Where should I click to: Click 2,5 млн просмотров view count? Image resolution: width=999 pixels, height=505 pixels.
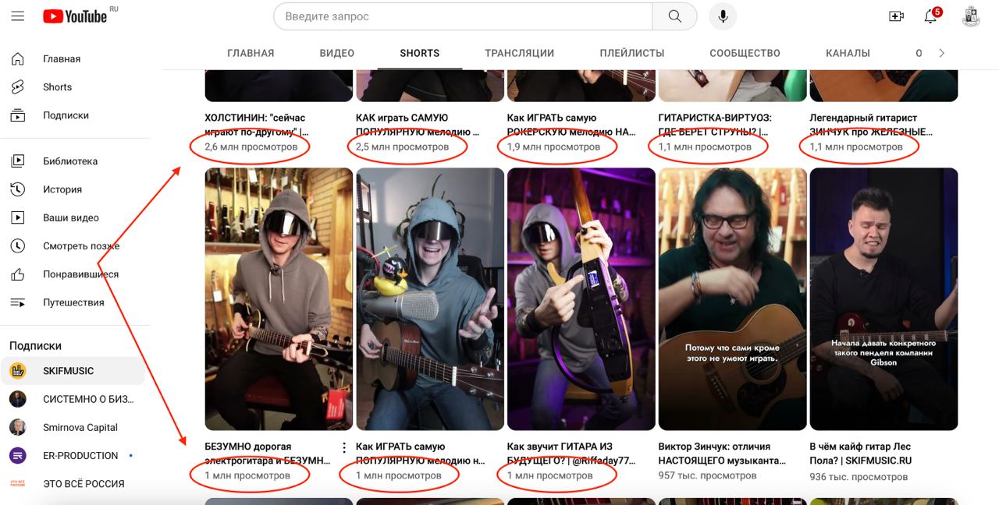pos(403,147)
